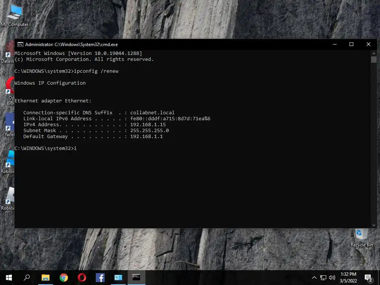Image resolution: width=380 pixels, height=285 pixels.
Task: Open the My Computer desktop icon
Action: coord(14,15)
